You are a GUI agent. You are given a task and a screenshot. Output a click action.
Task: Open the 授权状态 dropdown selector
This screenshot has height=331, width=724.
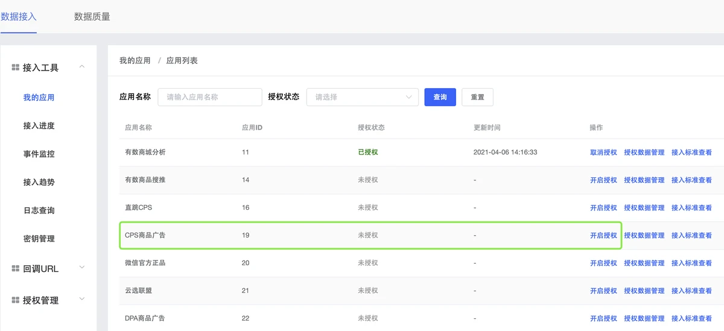pos(362,97)
